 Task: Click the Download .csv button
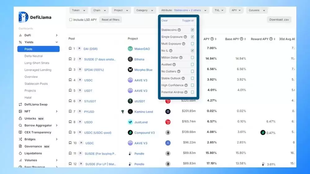279,20
